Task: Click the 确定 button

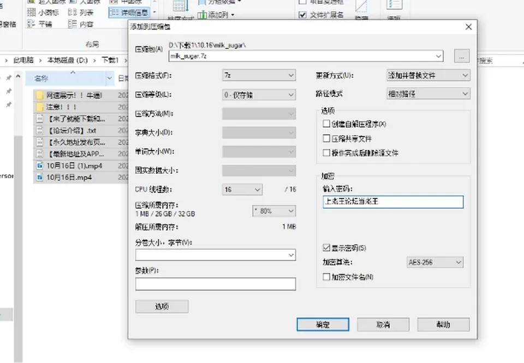Action: point(323,324)
